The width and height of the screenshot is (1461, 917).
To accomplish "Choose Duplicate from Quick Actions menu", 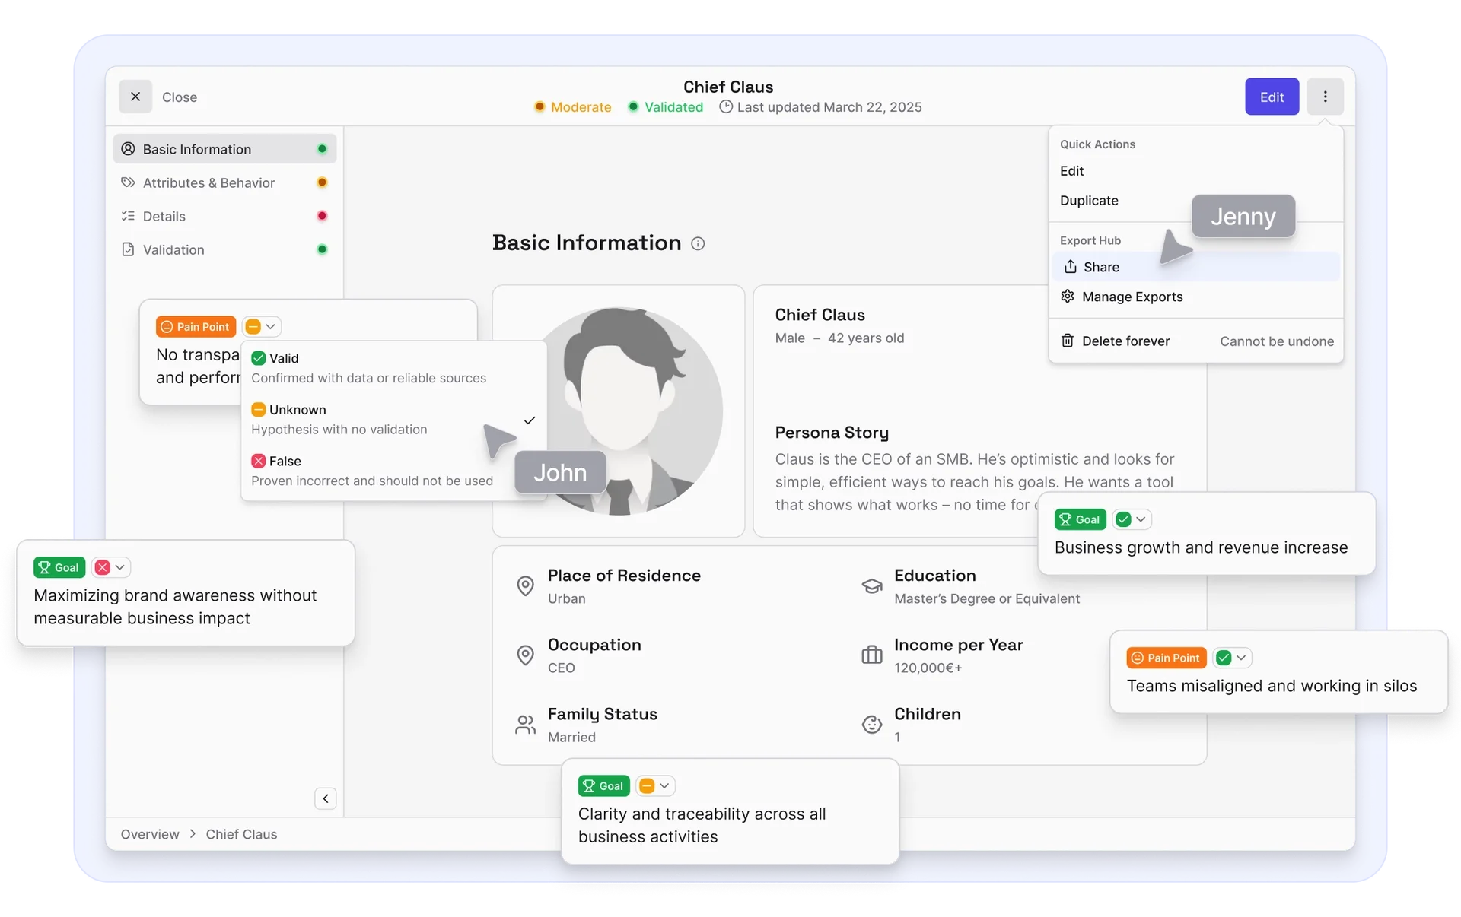I will [1089, 201].
